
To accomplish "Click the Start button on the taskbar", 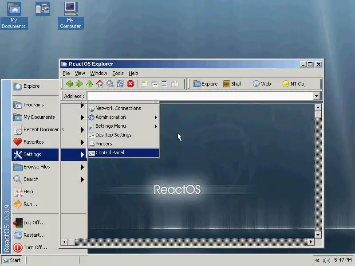I will pyautogui.click(x=12, y=260).
